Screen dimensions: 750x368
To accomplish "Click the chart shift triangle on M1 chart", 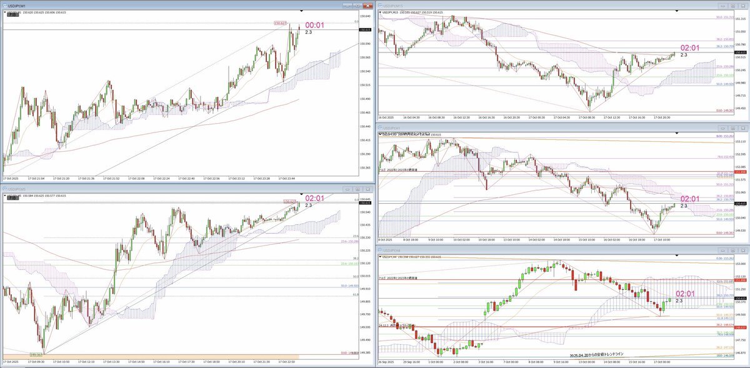I will (x=301, y=11).
